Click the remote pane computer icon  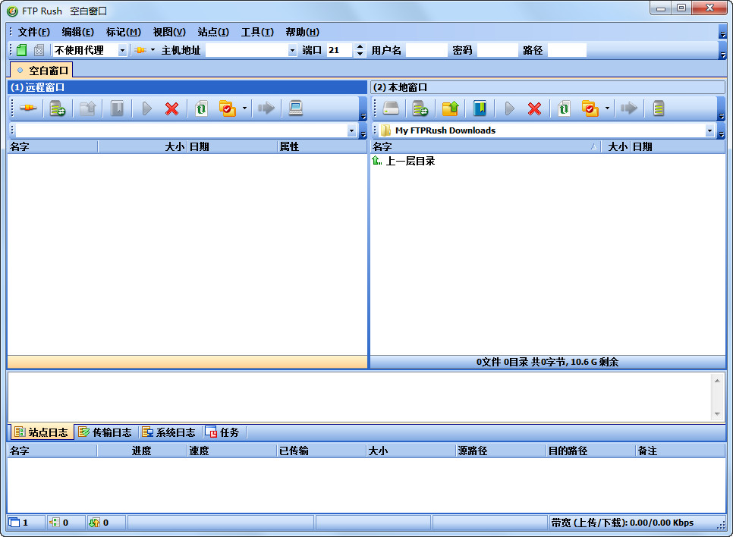(x=296, y=108)
